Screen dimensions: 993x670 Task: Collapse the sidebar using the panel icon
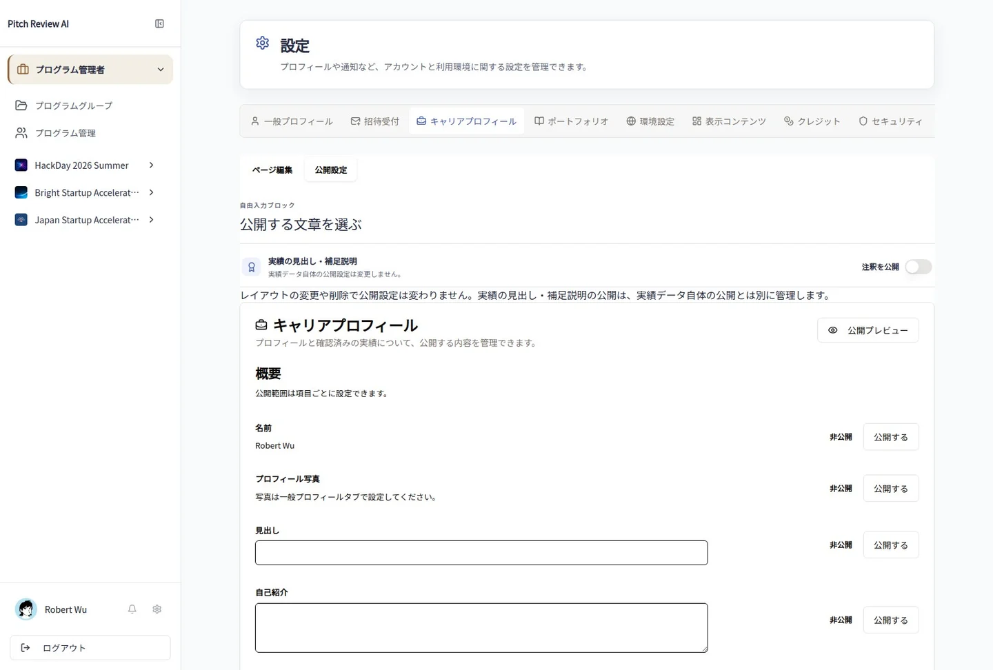click(x=159, y=23)
